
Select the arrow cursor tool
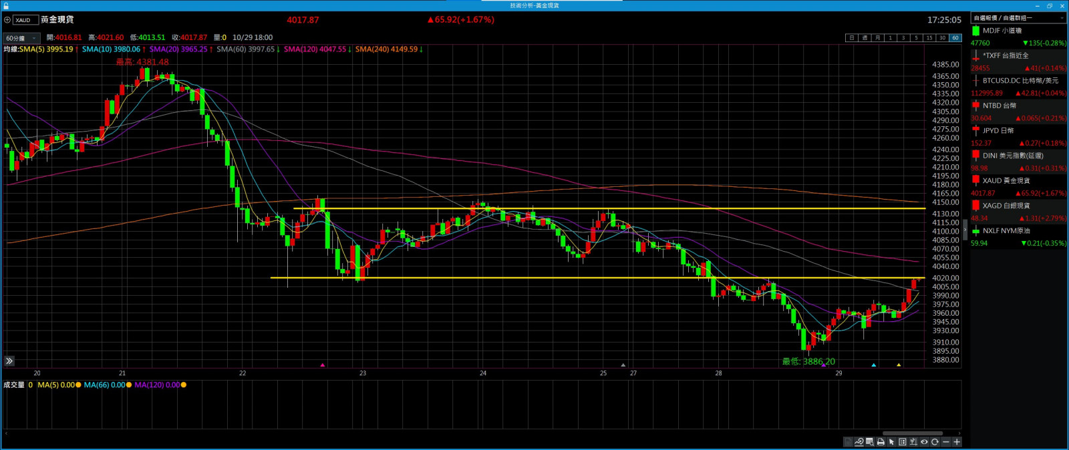(891, 442)
